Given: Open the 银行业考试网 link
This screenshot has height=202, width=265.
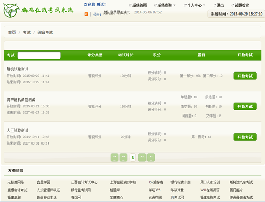Looking at the screenshot, I should 81,190.
